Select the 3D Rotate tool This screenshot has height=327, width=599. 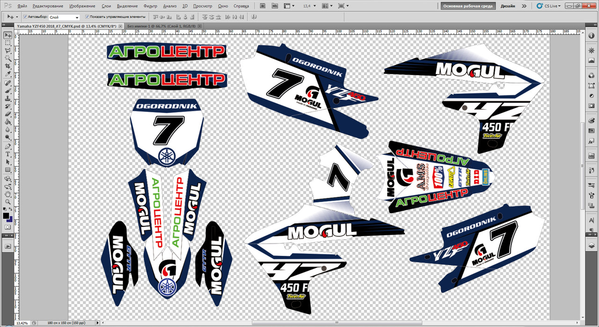[x=8, y=178]
